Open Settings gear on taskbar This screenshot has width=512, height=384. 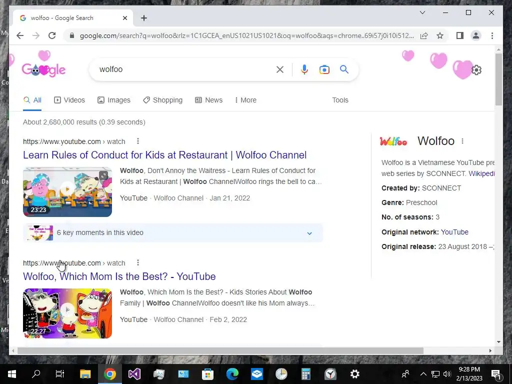coord(354,374)
